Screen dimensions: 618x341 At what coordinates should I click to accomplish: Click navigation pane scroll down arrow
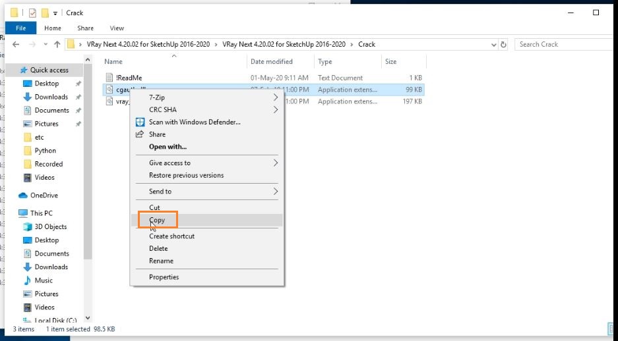pyautogui.click(x=88, y=318)
